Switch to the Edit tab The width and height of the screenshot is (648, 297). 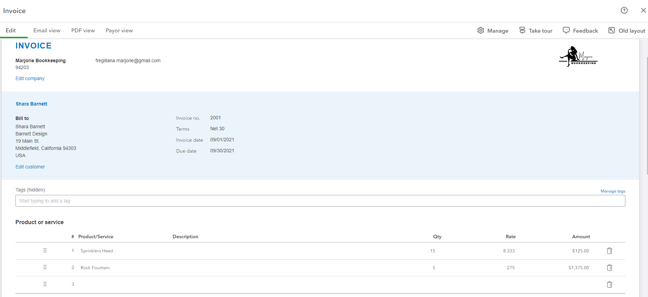pos(11,30)
